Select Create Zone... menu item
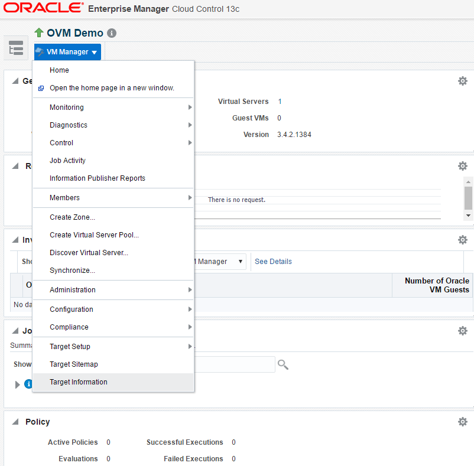This screenshot has height=466, width=474. pyautogui.click(x=113, y=217)
